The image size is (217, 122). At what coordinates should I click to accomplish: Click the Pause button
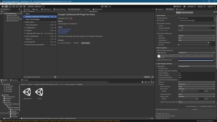click(106, 6)
